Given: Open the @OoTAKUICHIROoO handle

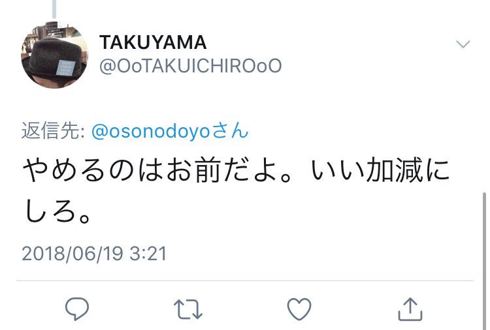Looking at the screenshot, I should pos(191,66).
